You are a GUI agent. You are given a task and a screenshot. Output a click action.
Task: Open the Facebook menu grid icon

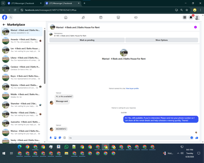pyautogui.click(x=185, y=18)
